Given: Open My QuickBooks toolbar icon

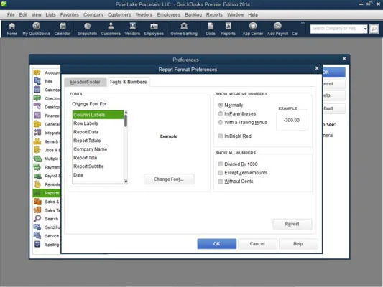Looking at the screenshot, I should pyautogui.click(x=37, y=29).
